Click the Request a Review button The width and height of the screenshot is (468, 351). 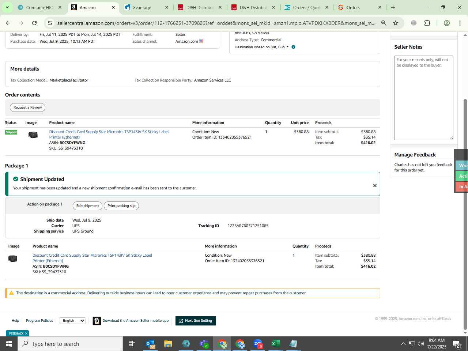pyautogui.click(x=28, y=107)
